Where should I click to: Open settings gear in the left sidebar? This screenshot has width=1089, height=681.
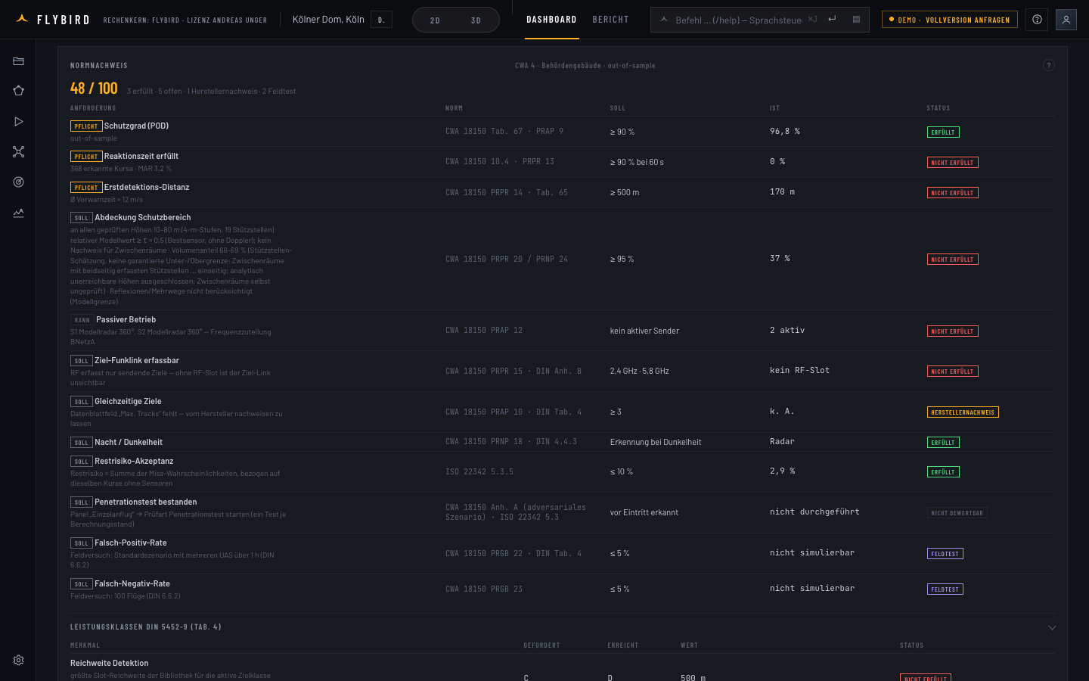click(18, 660)
